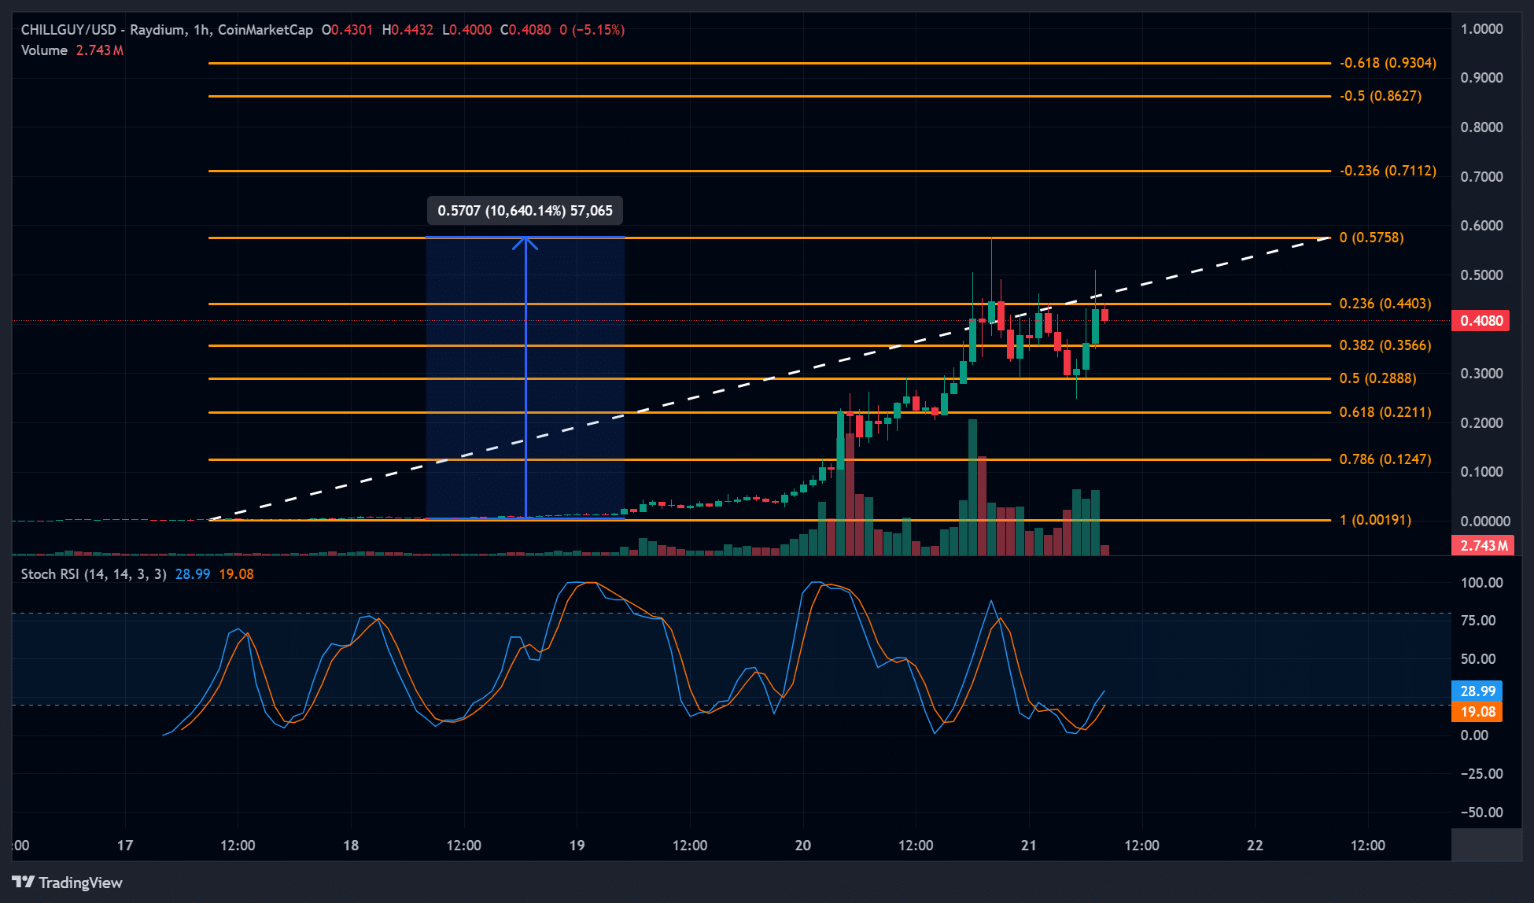This screenshot has height=903, width=1534.
Task: Click the date label 18 on time axis
Action: click(351, 846)
